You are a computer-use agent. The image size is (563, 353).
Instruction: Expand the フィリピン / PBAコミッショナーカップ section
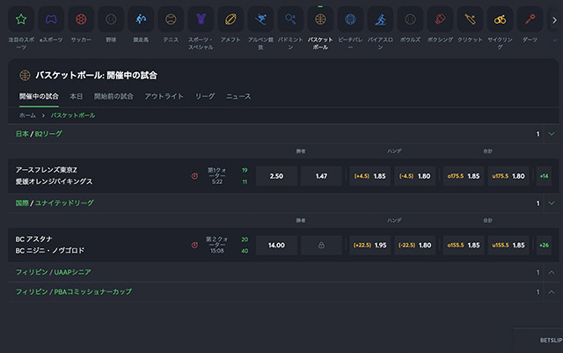click(552, 291)
